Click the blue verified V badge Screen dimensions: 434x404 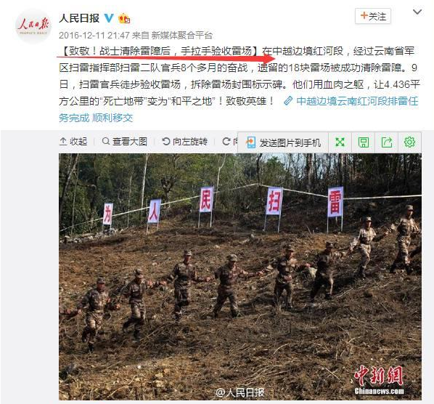(x=109, y=18)
